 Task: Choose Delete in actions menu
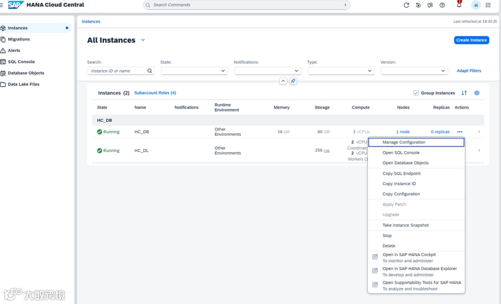pyautogui.click(x=416, y=246)
